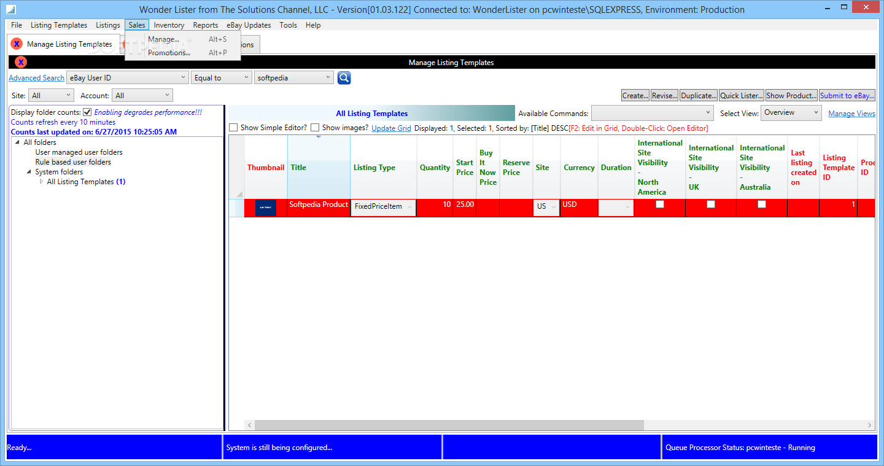Enable the Show Simple Editor checkbox
Image resolution: width=884 pixels, height=466 pixels.
(x=233, y=128)
